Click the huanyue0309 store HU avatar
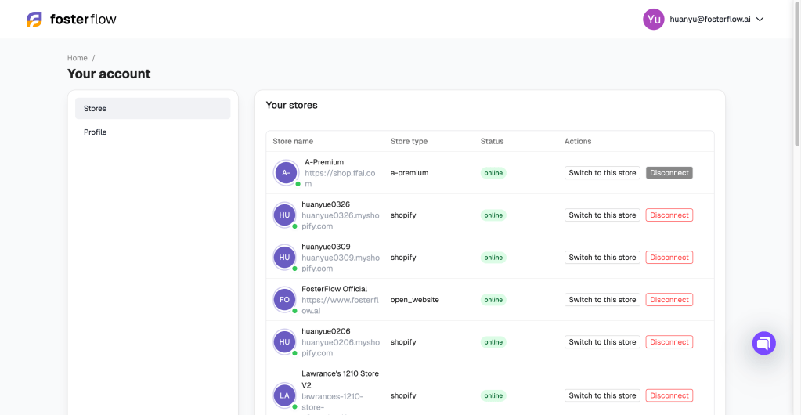Image resolution: width=801 pixels, height=415 pixels. 284,258
